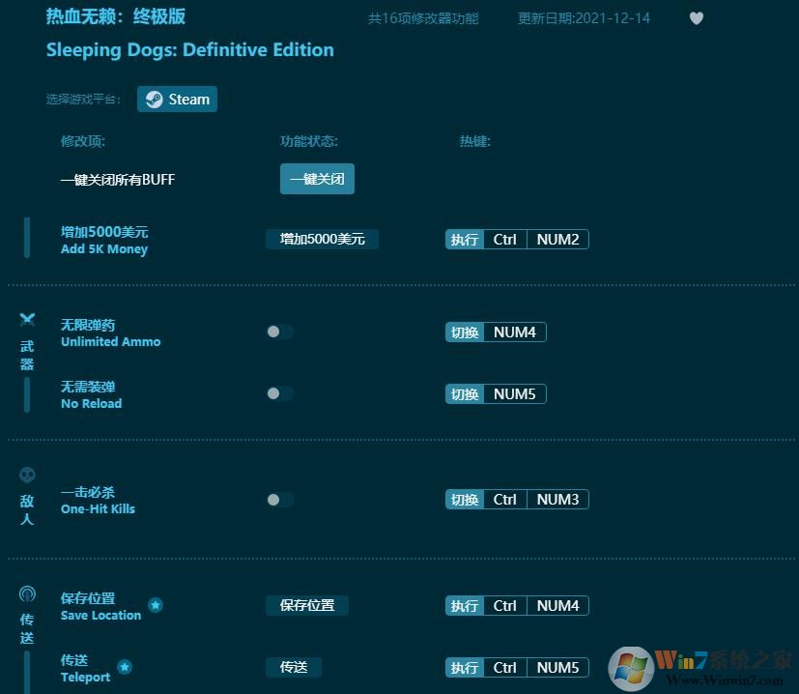Click the Steam logo icon
This screenshot has height=694, width=799.
[x=154, y=99]
